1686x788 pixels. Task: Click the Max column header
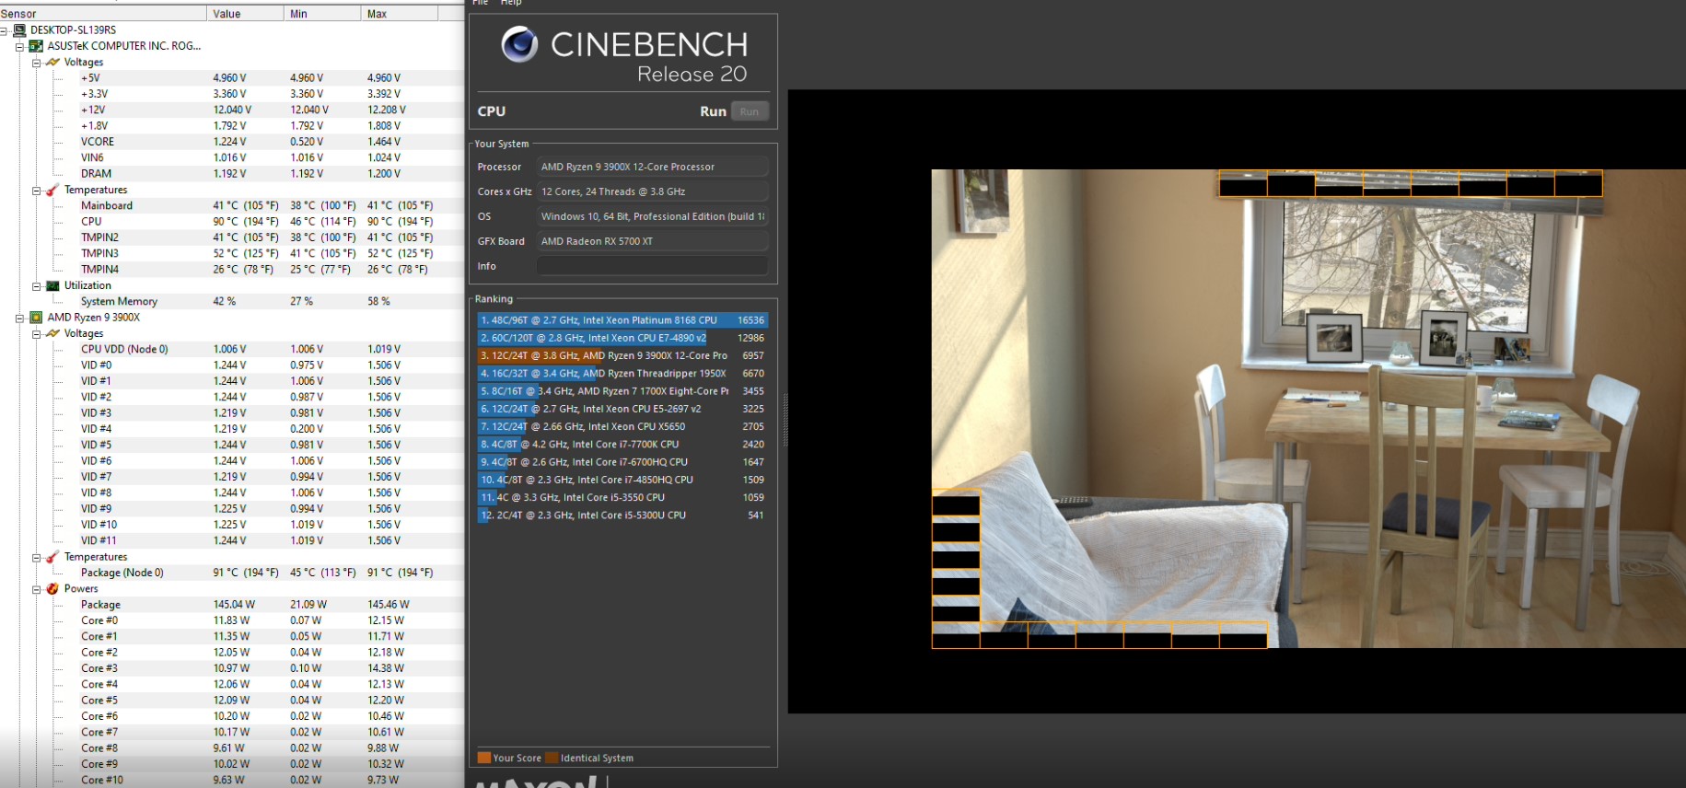tap(400, 14)
